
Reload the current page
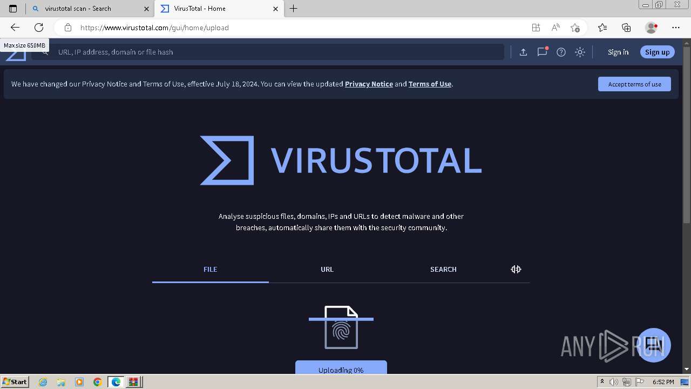point(39,28)
